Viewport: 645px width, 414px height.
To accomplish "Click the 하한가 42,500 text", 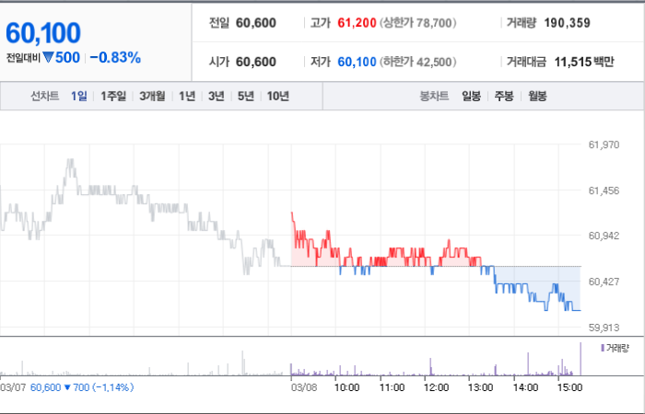I will 418,62.
